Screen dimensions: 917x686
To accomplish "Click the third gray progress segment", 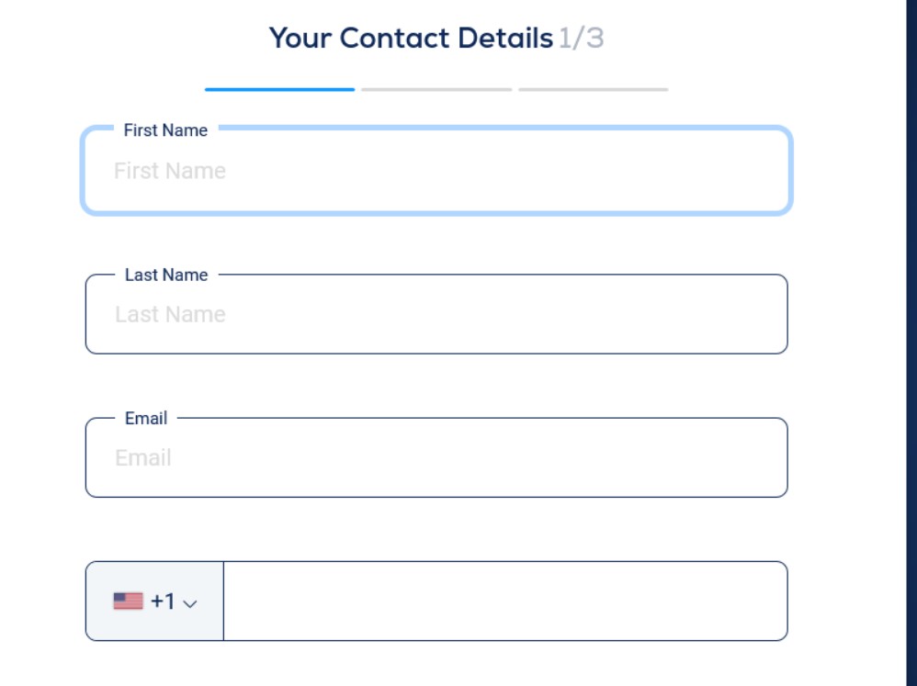I will (593, 90).
